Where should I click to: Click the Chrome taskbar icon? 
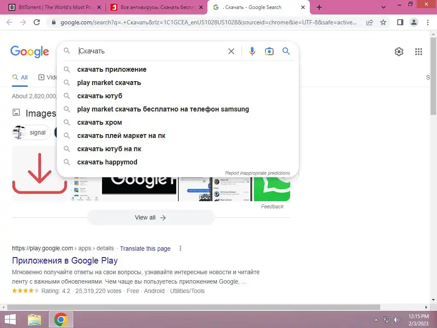(x=61, y=319)
